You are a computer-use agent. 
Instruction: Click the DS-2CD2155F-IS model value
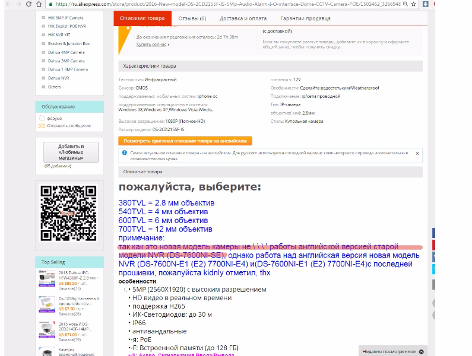tap(168, 130)
